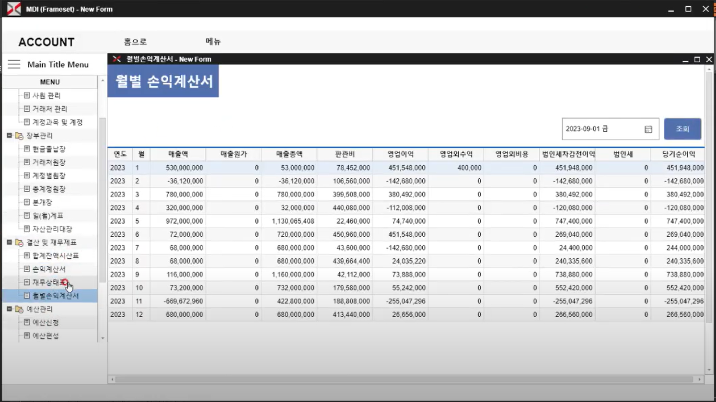The image size is (716, 402).
Task: Click the hamburger Main Title Menu icon
Action: tap(14, 64)
